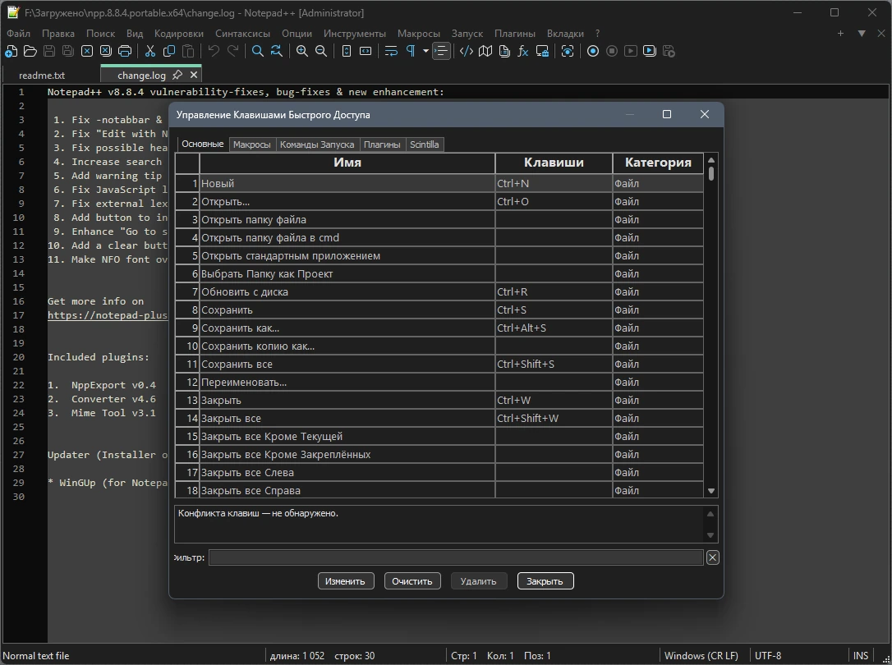Click the User-defined language code icon
The height and width of the screenshot is (665, 892).
click(x=467, y=51)
